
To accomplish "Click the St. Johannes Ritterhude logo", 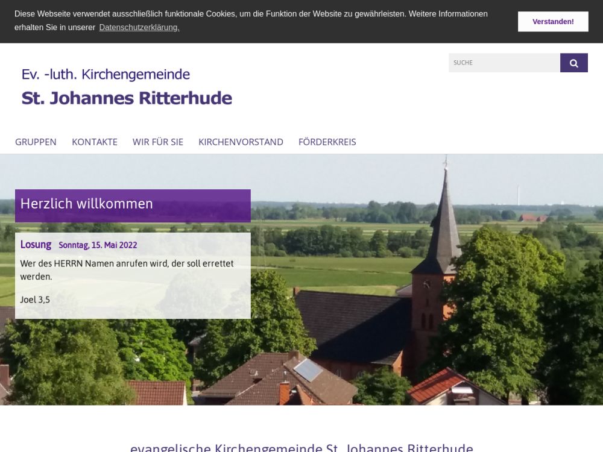I will [x=127, y=98].
